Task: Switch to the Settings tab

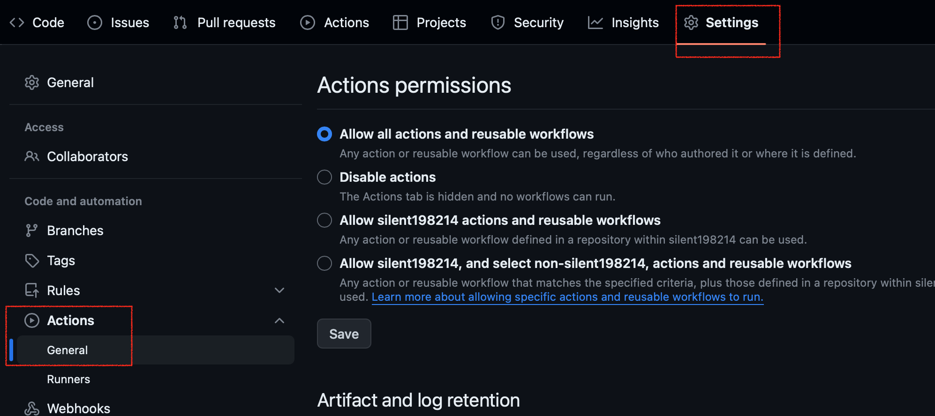Action: click(721, 22)
